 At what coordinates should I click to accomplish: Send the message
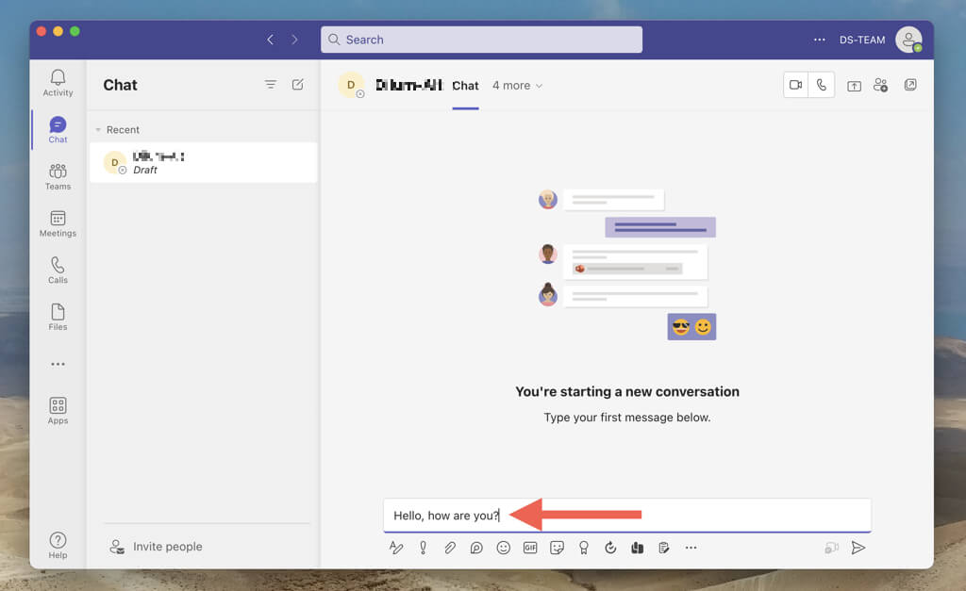[x=858, y=548]
